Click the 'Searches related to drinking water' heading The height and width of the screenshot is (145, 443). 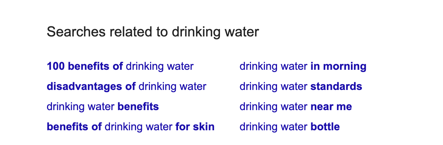coord(153,32)
